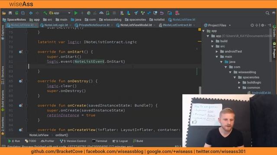Image resolution: width=277 pixels, height=155 pixels.
Task: Collapse the java folder arrow
Action: pyautogui.click(x=221, y=62)
